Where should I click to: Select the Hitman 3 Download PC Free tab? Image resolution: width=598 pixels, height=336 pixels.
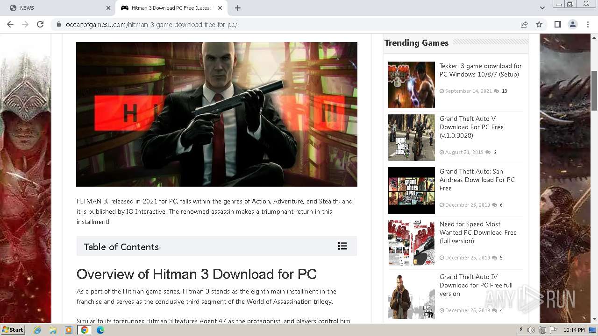[x=172, y=8]
